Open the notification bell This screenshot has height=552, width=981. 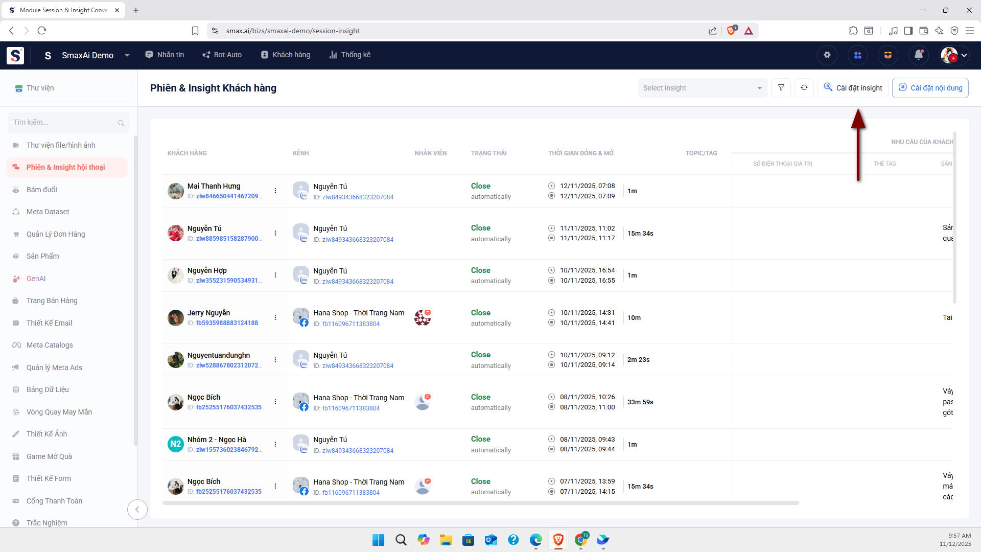pos(919,55)
